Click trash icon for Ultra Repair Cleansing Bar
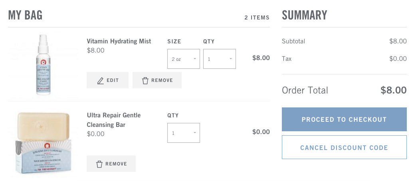Screen dimensions: 412x181 tap(99, 164)
